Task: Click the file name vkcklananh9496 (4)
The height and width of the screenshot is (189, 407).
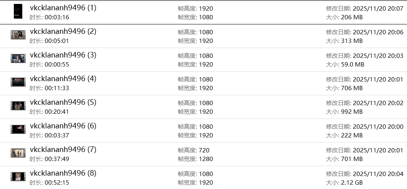Action: pyautogui.click(x=63, y=79)
